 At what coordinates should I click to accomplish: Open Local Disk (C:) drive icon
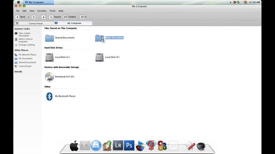tap(49, 57)
